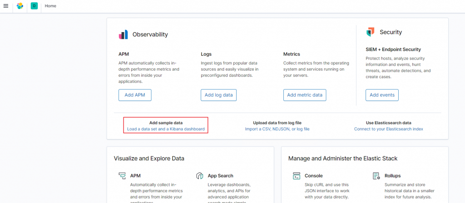Viewport: 465px width, 203px height.
Task: Open the green space avatar D
Action: 34,6
